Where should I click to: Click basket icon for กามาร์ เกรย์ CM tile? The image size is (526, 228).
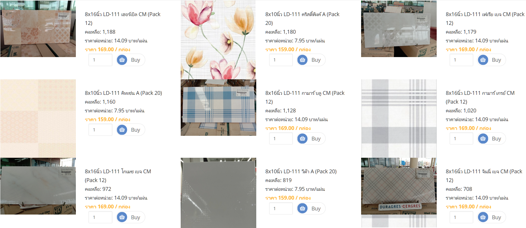click(x=483, y=138)
